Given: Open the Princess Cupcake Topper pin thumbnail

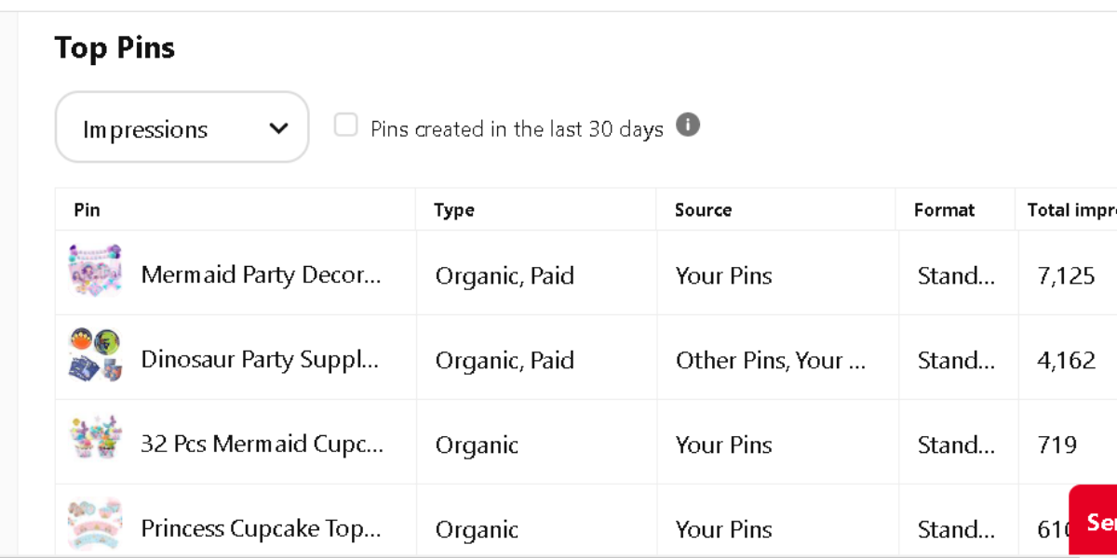Looking at the screenshot, I should (x=95, y=524).
